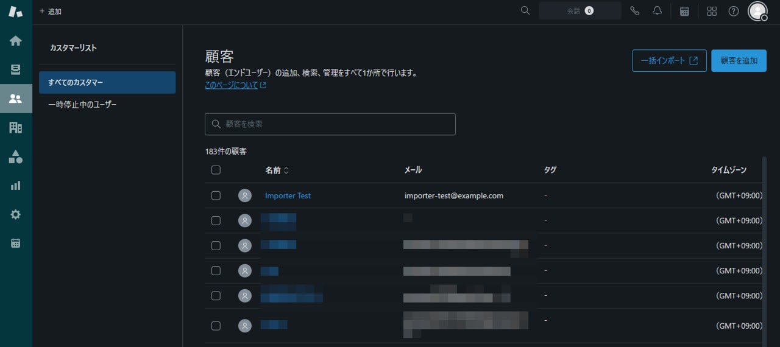Click the 一括インポート button
Screen dimensions: 780x347
click(x=669, y=61)
